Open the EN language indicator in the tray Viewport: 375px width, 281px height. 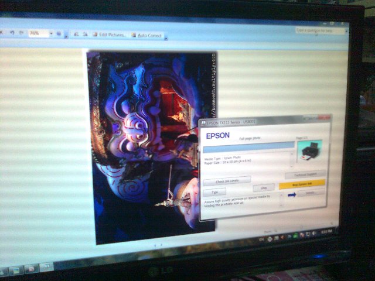click(x=262, y=239)
